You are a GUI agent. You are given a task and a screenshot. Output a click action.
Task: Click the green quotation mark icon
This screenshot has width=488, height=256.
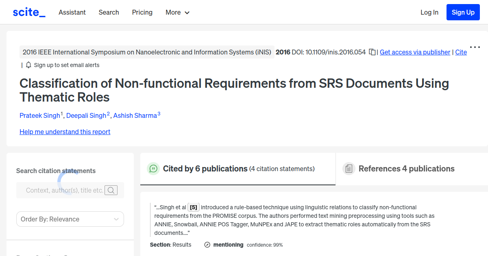153,168
